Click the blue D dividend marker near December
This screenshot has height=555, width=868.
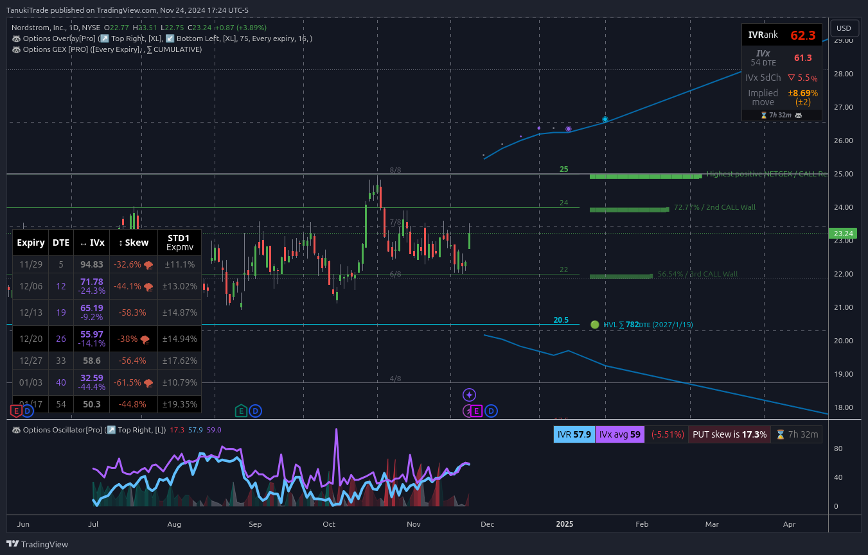pos(491,411)
